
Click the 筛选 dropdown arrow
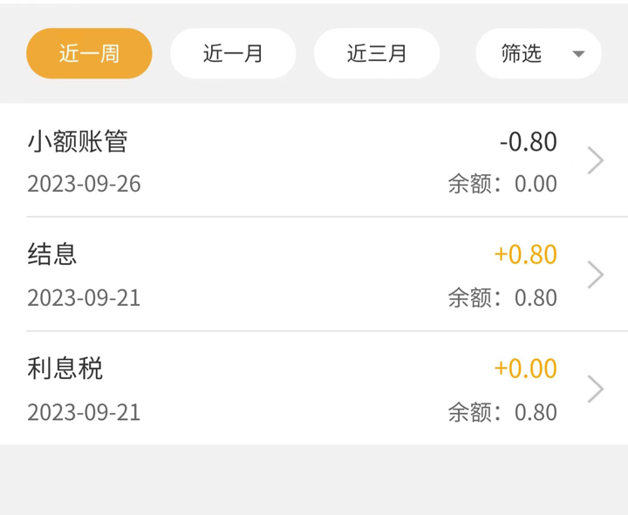579,54
